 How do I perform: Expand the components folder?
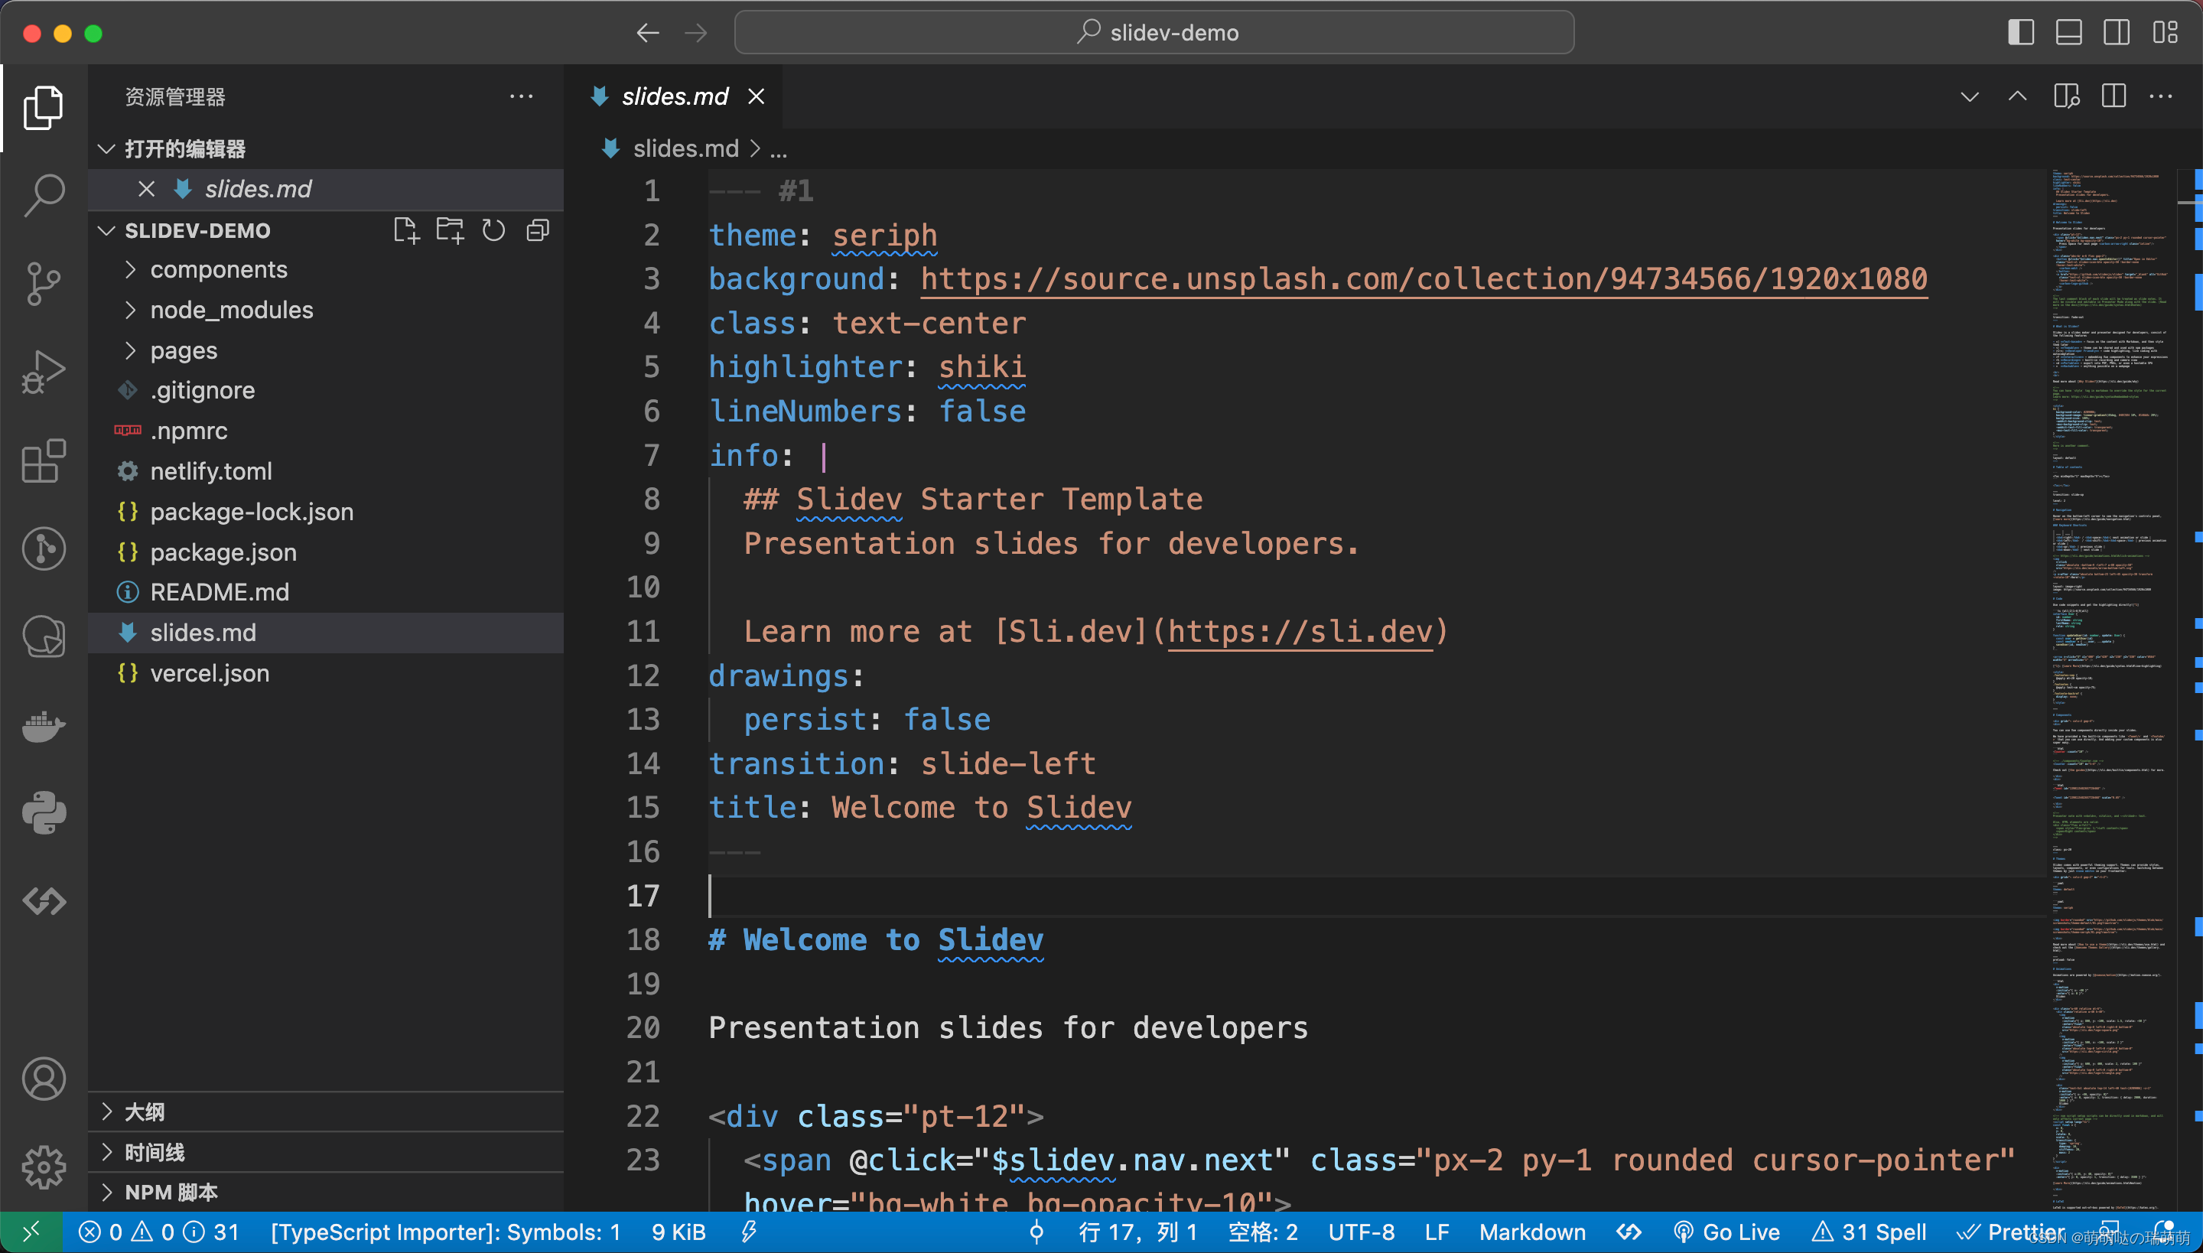click(x=219, y=270)
